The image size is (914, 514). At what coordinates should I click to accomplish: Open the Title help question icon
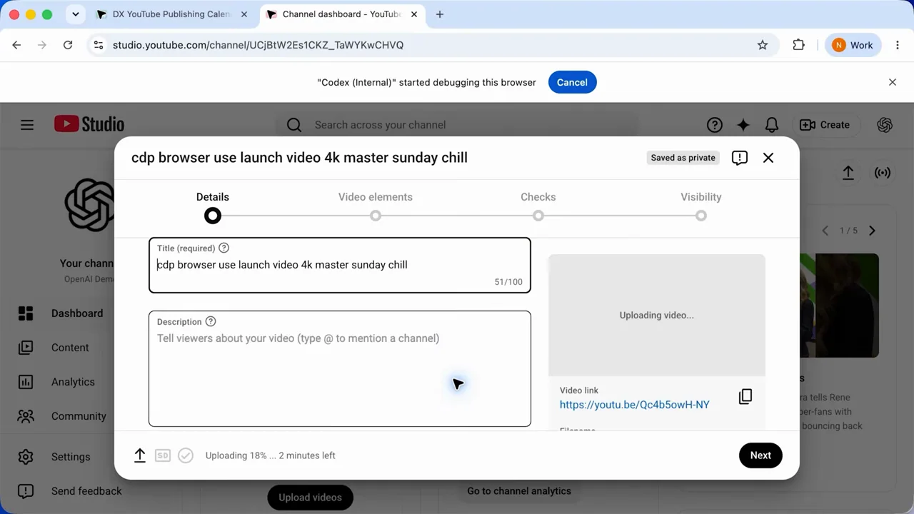[x=224, y=248]
